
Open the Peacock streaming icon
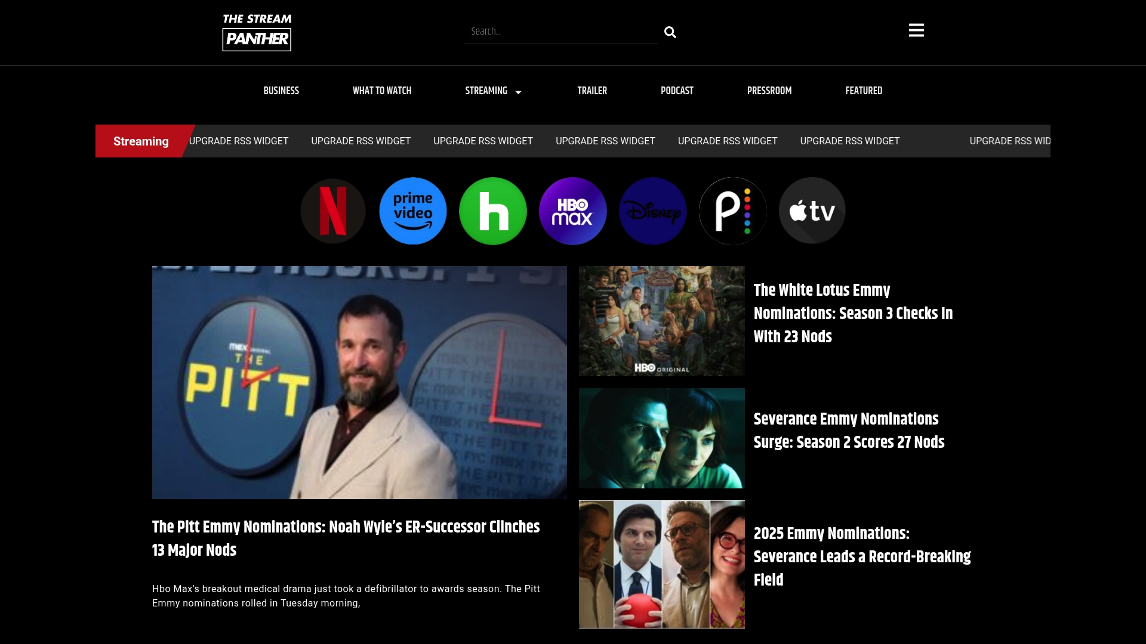[x=733, y=211]
